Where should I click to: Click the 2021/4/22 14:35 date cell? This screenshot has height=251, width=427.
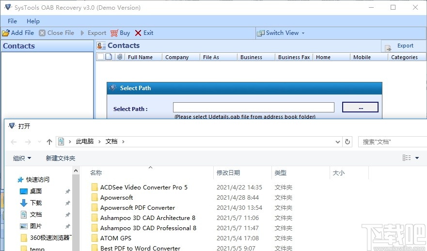pos(239,188)
